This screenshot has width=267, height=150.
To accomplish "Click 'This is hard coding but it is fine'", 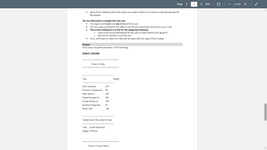I will tap(119, 30).
